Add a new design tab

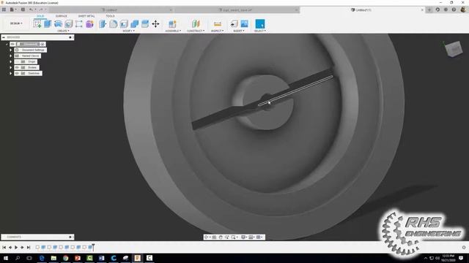tap(429, 9)
